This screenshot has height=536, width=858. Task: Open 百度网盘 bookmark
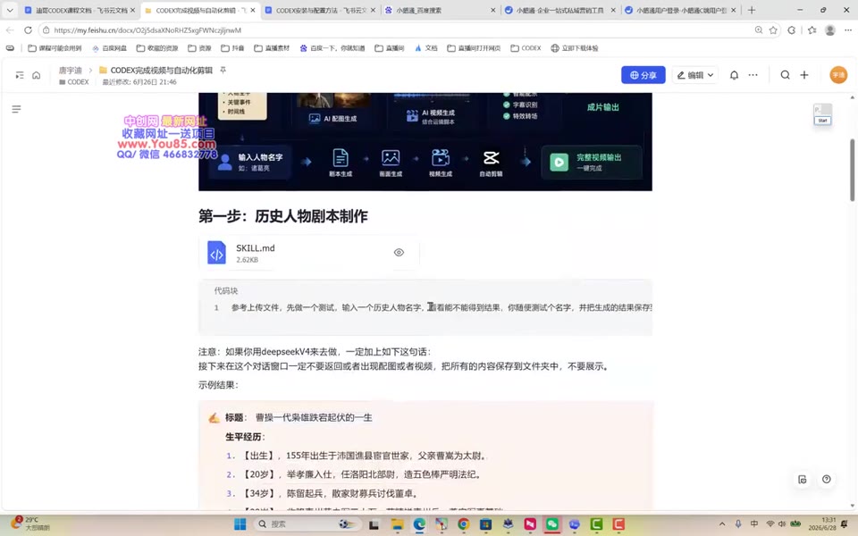pos(109,48)
